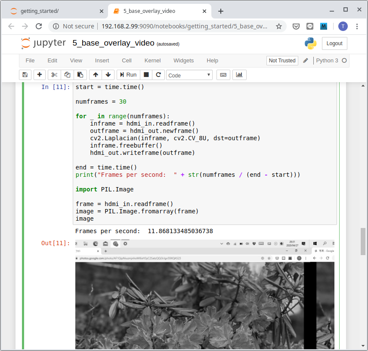Click the bar chart toolbar icon
Viewport: 368px width, 351px height.
click(x=239, y=75)
